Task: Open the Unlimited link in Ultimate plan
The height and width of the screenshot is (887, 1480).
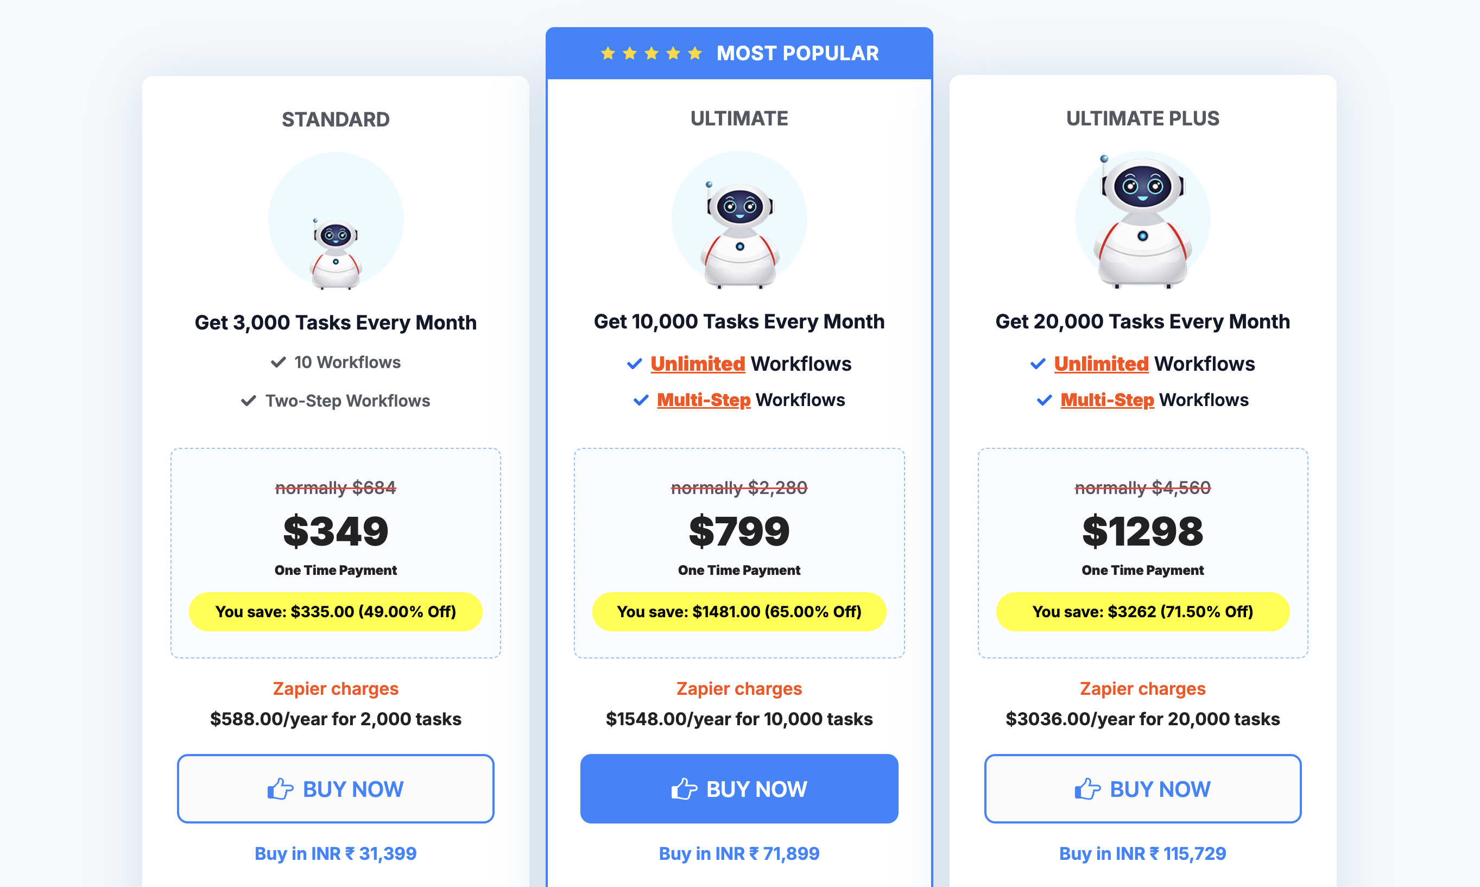Action: 698,364
